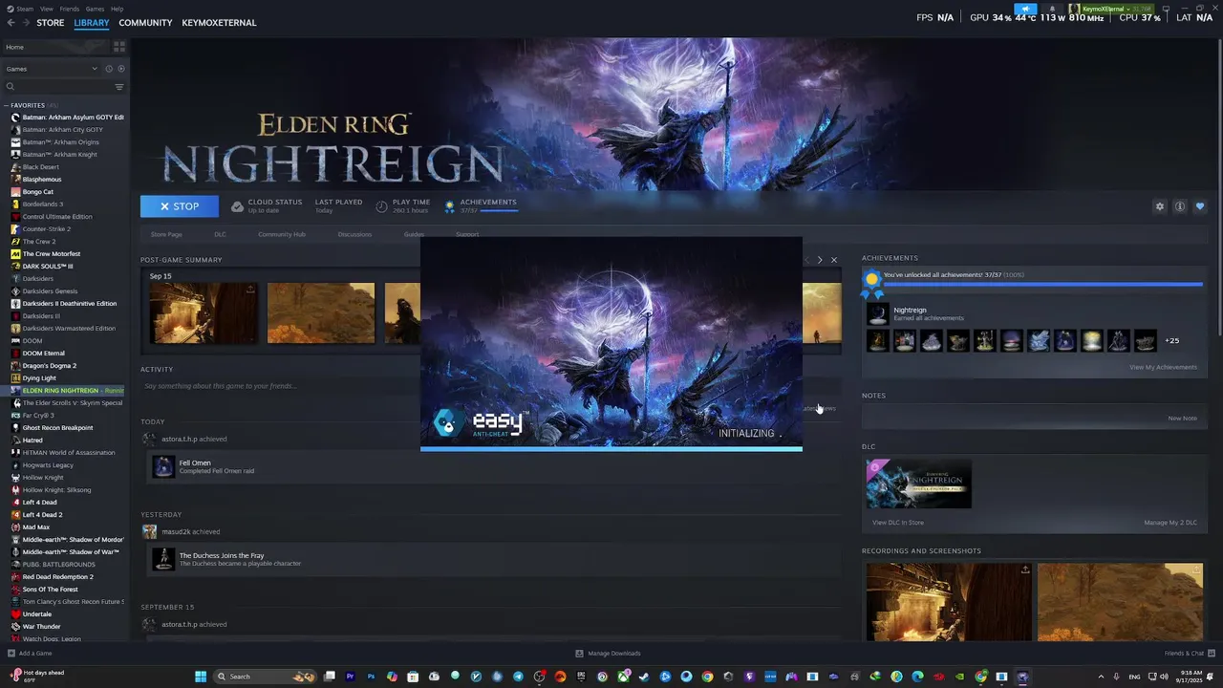Open the Games category dropdown
Screen dimensions: 1223x688
[52, 69]
